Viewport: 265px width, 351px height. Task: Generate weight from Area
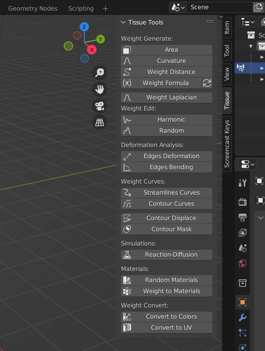point(167,50)
